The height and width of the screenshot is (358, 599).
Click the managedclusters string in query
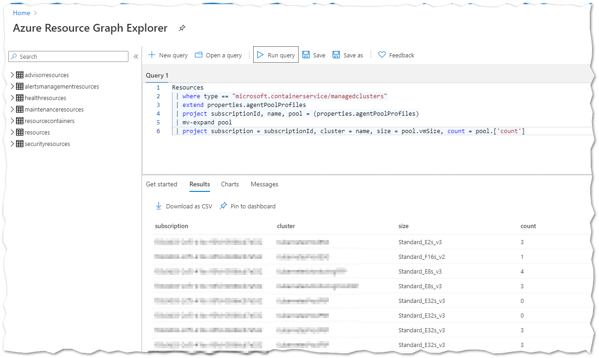click(310, 96)
